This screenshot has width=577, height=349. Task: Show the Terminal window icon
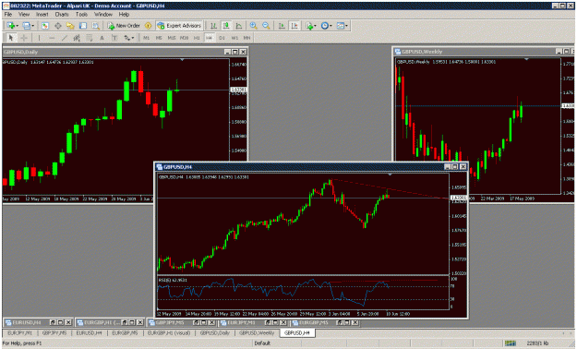[x=83, y=26]
